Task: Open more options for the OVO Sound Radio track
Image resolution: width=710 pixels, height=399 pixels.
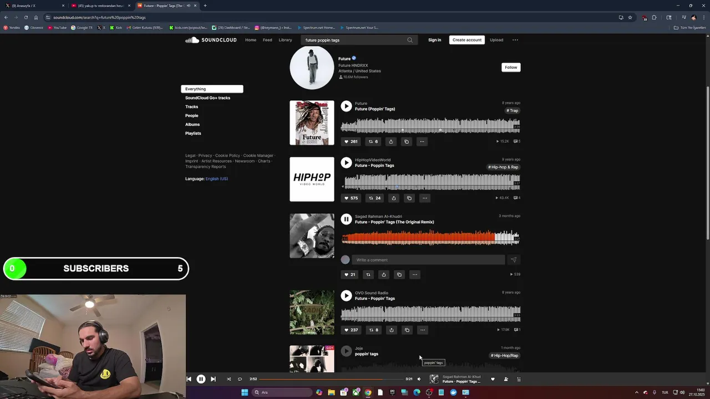Action: pos(423,330)
